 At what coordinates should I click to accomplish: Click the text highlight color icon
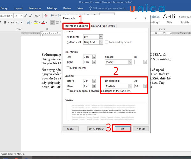pyautogui.click(x=36, y=23)
